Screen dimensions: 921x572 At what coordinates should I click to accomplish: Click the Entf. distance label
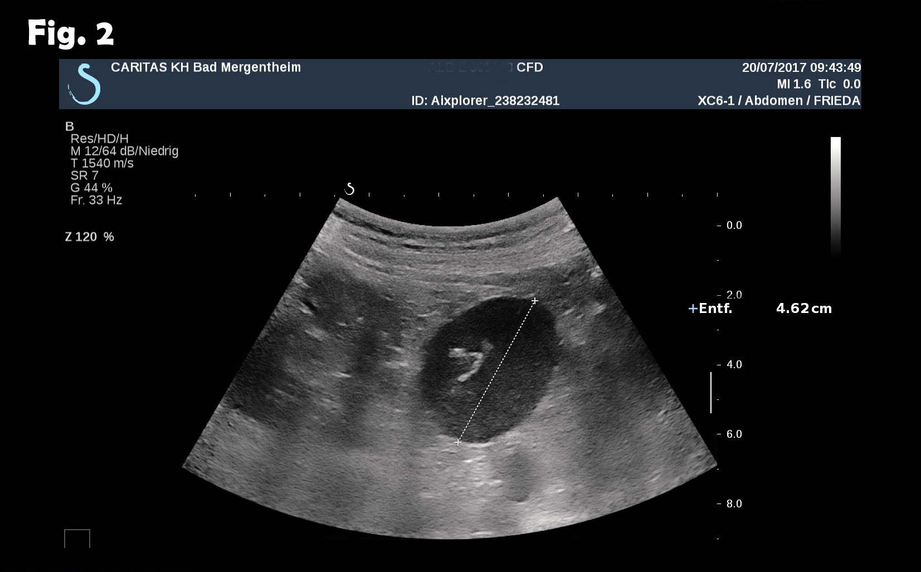(715, 309)
